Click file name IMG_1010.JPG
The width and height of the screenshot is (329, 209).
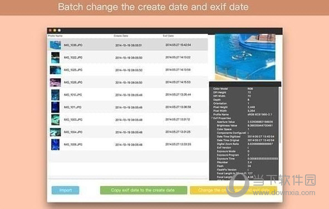coord(73,95)
